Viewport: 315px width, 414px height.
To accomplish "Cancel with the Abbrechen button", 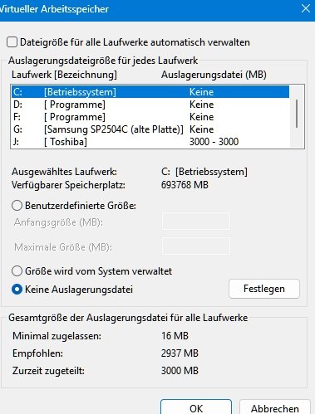I will [275, 407].
